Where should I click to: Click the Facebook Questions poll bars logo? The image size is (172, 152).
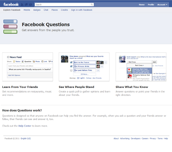[x=10, y=27]
